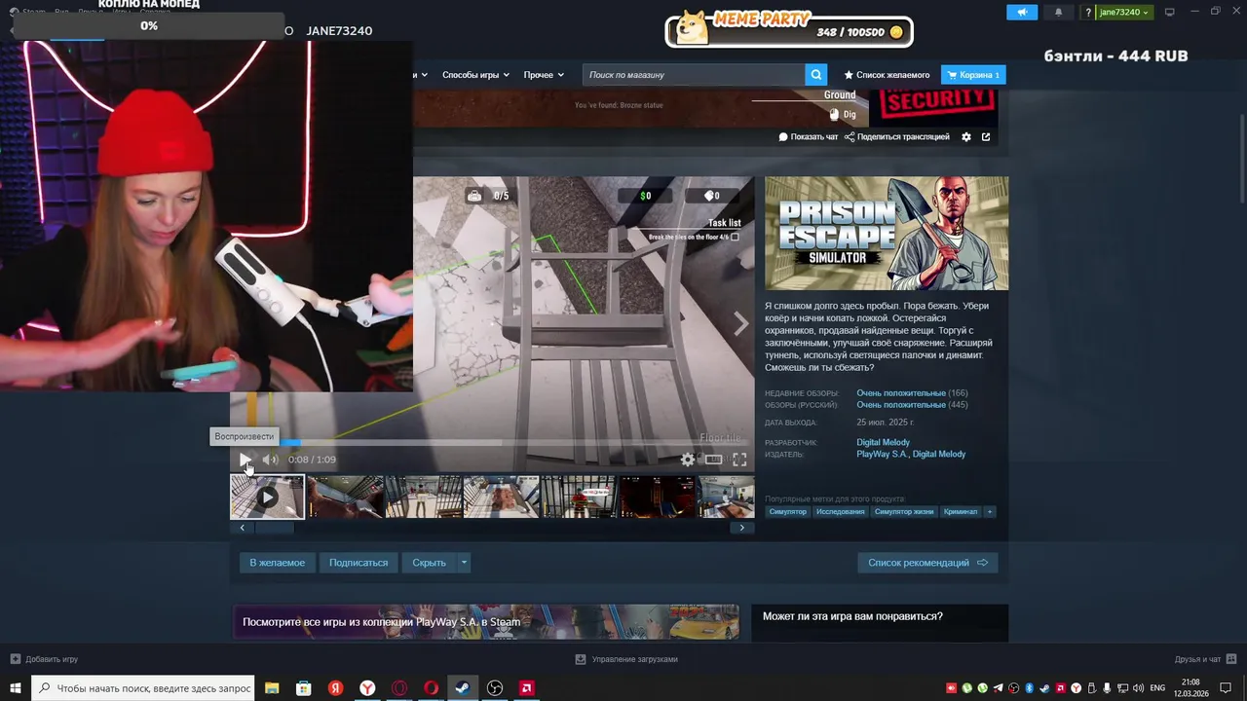
Task: Select the 'Исследования' tag
Action: (841, 511)
